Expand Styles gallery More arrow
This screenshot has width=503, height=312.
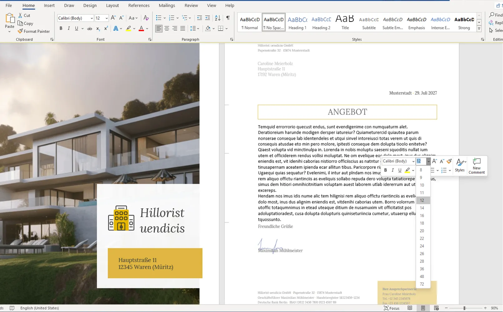(x=479, y=29)
